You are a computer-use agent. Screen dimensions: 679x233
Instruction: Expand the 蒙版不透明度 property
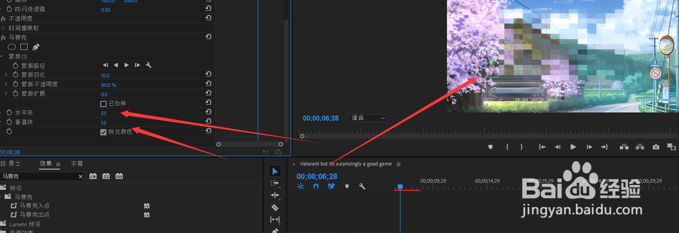tap(6, 84)
